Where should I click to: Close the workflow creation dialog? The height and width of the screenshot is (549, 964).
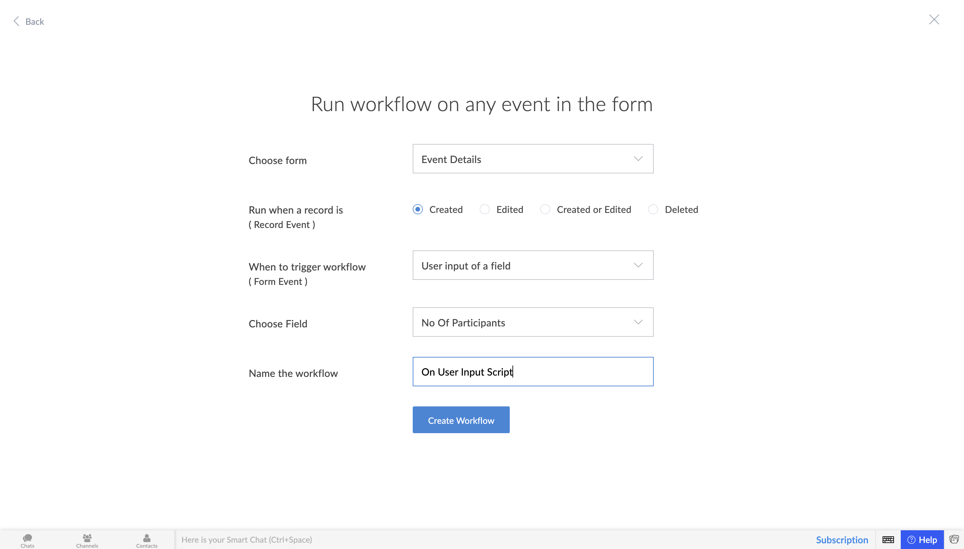point(934,20)
